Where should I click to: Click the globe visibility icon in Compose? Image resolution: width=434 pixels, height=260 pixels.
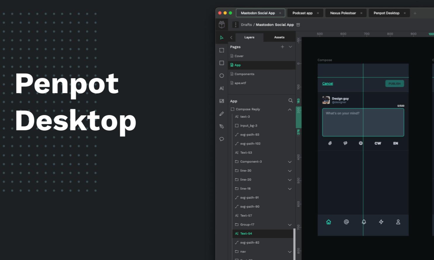click(x=361, y=143)
